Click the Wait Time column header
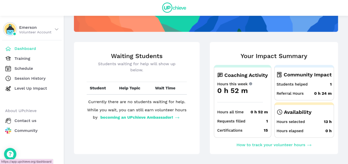Viewport: 348px width, 164px height. [165, 88]
